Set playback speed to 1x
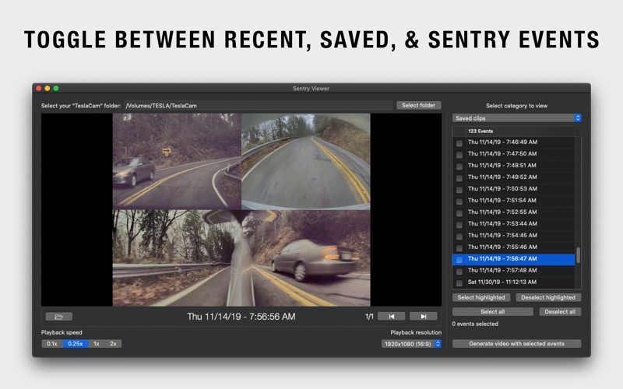This screenshot has height=389, width=623. pyautogui.click(x=96, y=344)
